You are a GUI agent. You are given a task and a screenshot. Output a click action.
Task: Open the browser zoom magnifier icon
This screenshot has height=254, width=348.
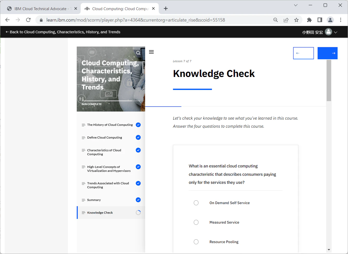[276, 20]
